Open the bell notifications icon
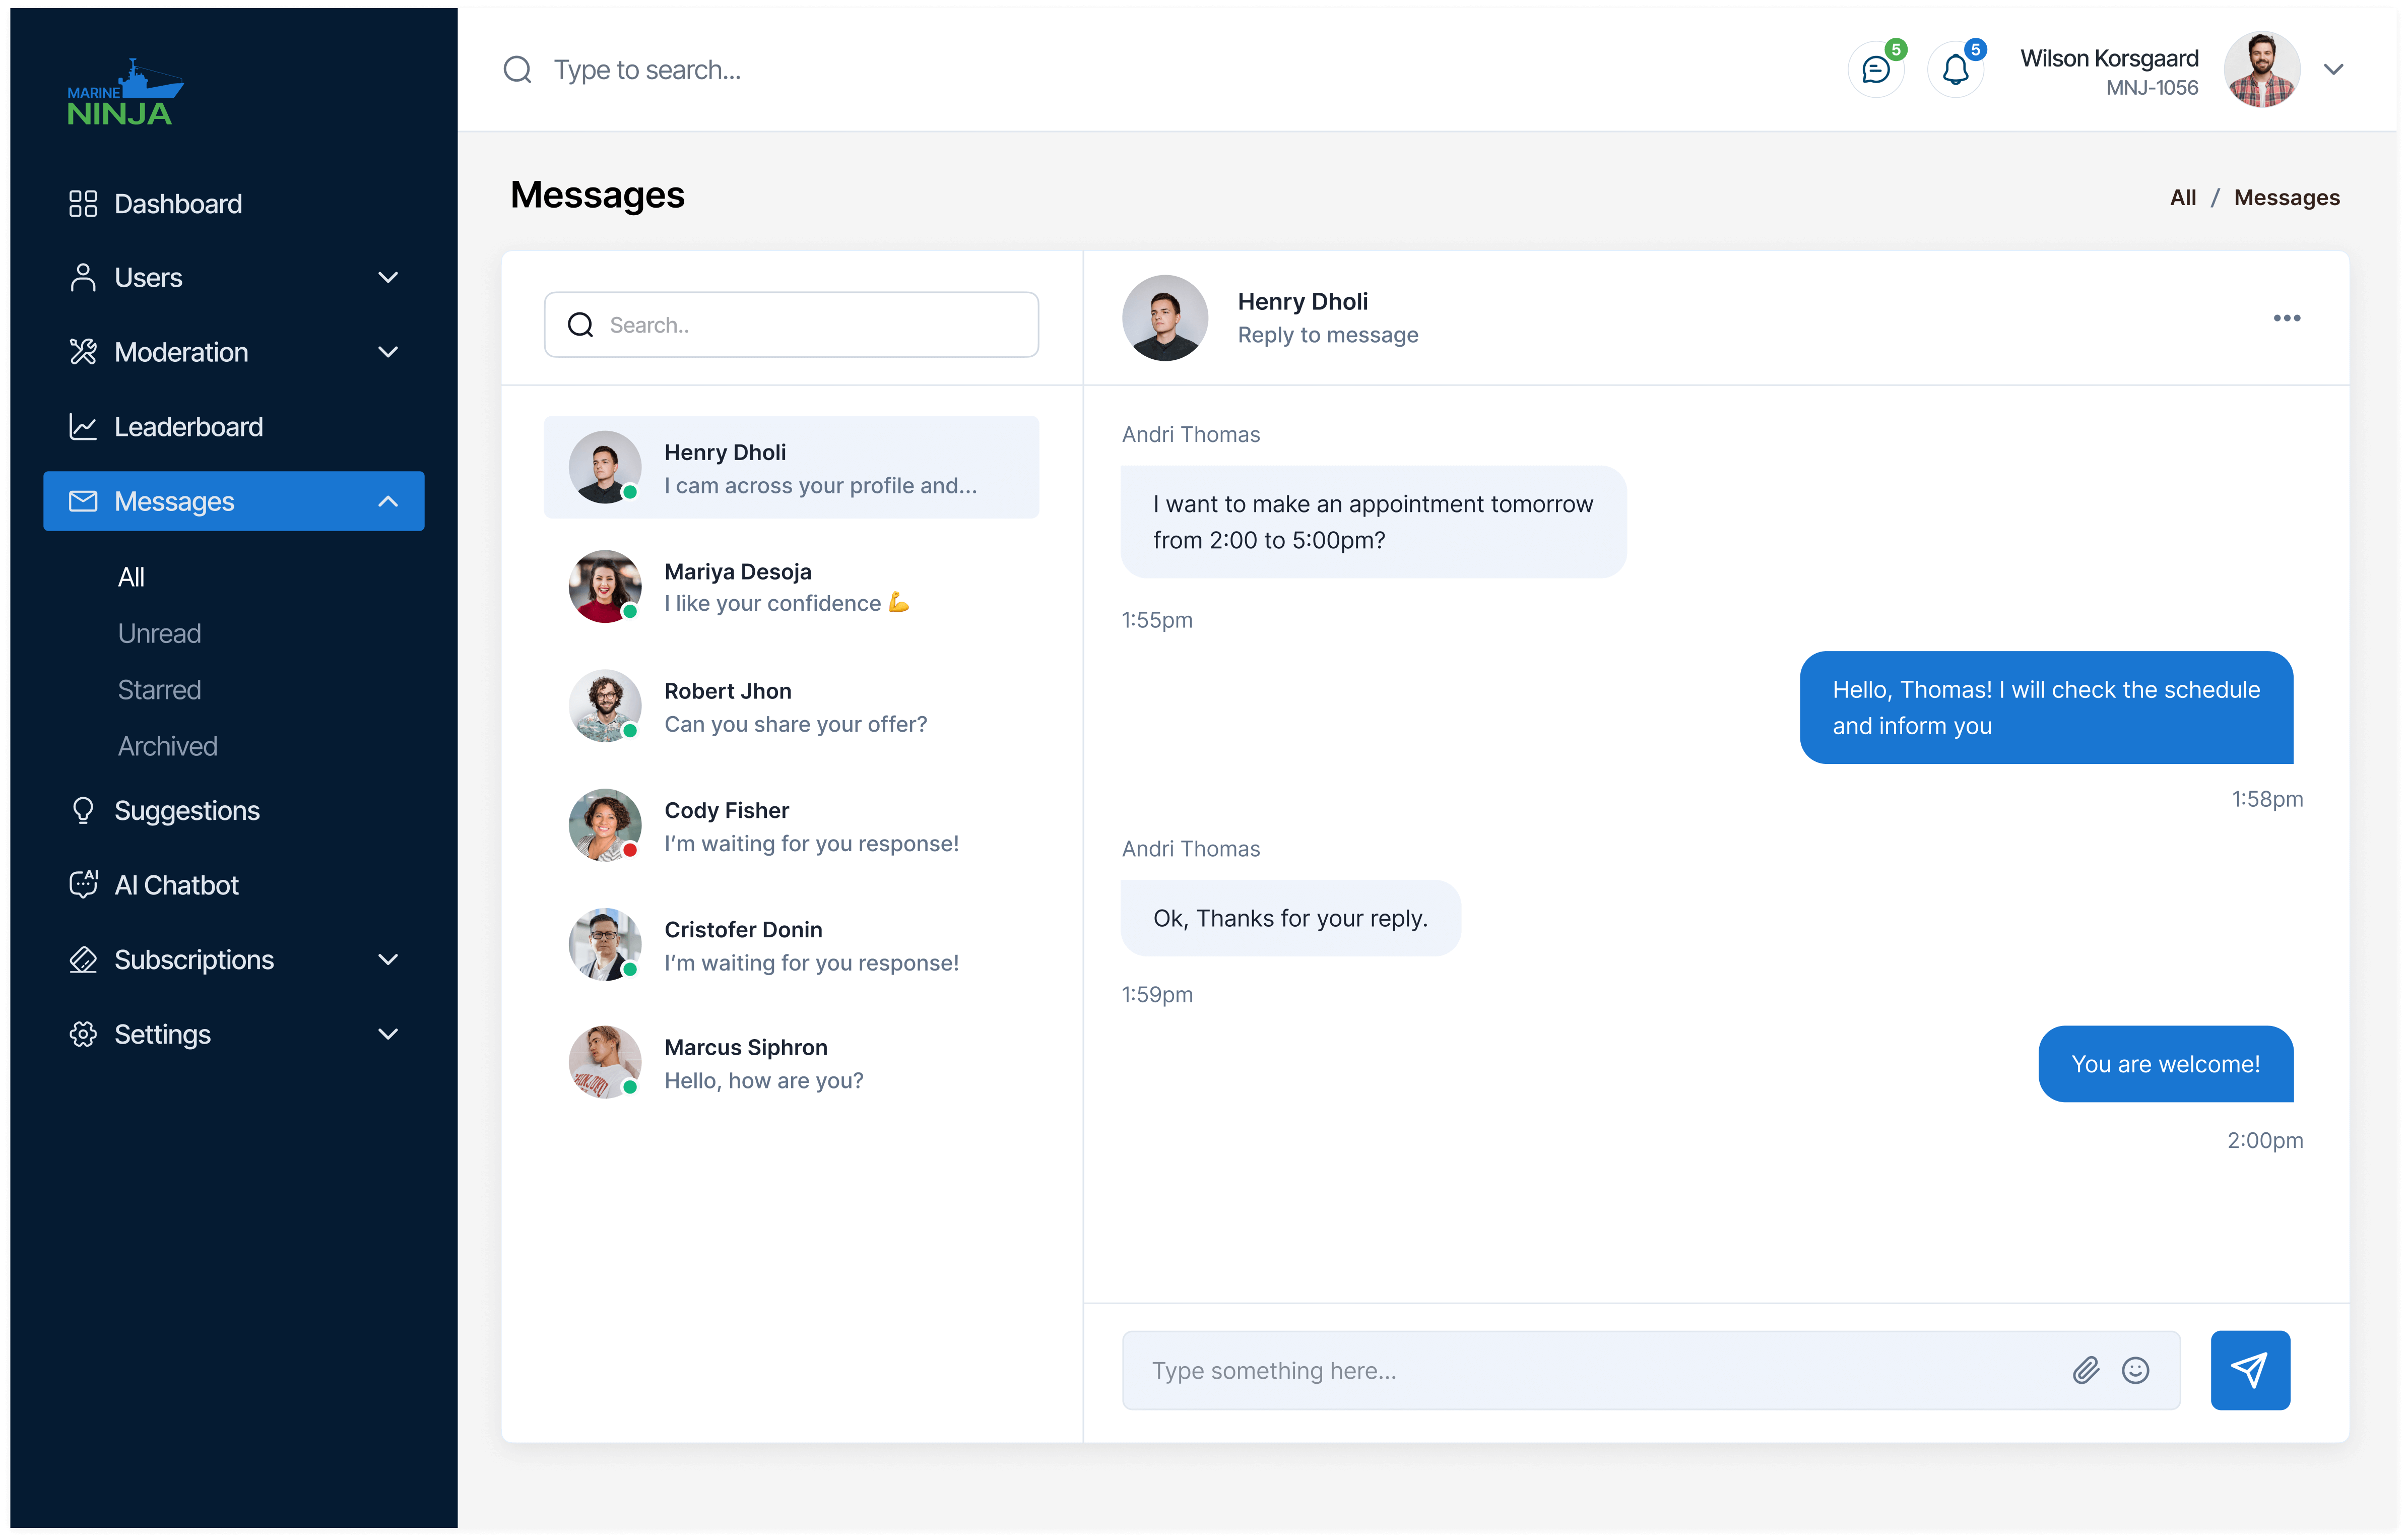 point(1955,70)
